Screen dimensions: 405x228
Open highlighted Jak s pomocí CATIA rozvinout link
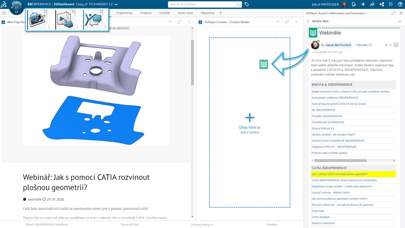[340, 174]
